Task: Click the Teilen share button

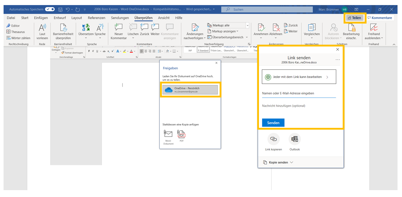Action: (x=355, y=18)
